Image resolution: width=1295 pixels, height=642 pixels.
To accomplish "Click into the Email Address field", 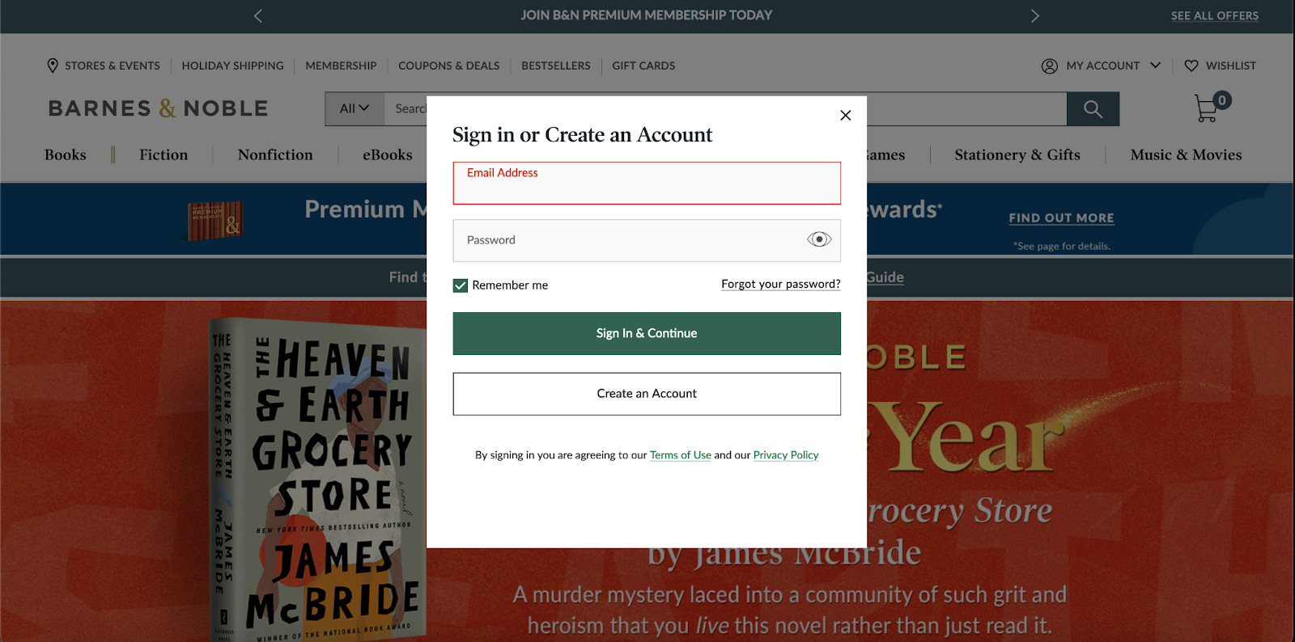I will pos(647,188).
